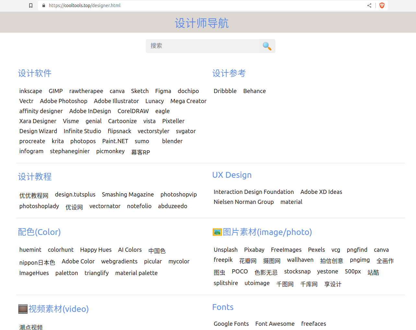Open the Pixteller link
The height and width of the screenshot is (330, 416).
173,121
